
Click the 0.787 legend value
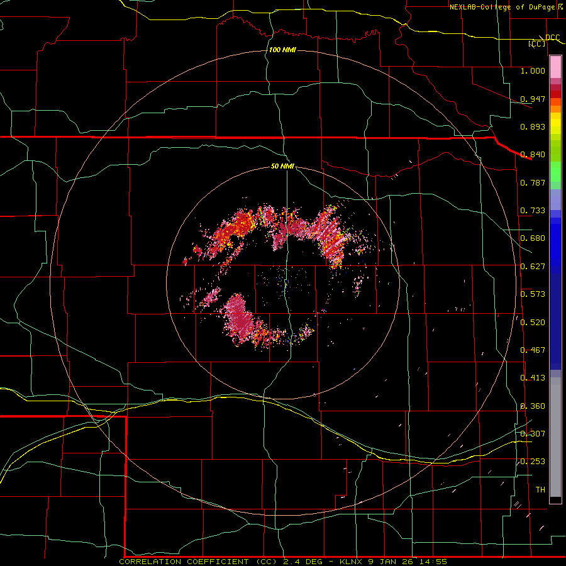point(533,182)
